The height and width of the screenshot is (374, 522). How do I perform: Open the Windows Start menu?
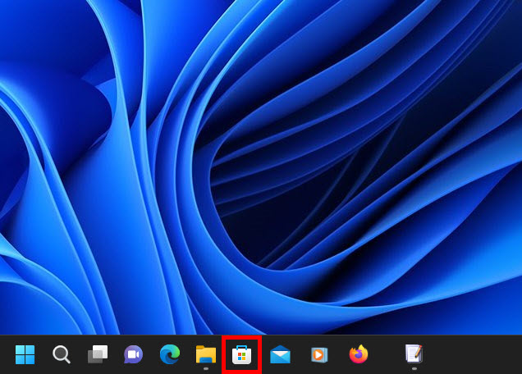click(x=25, y=354)
